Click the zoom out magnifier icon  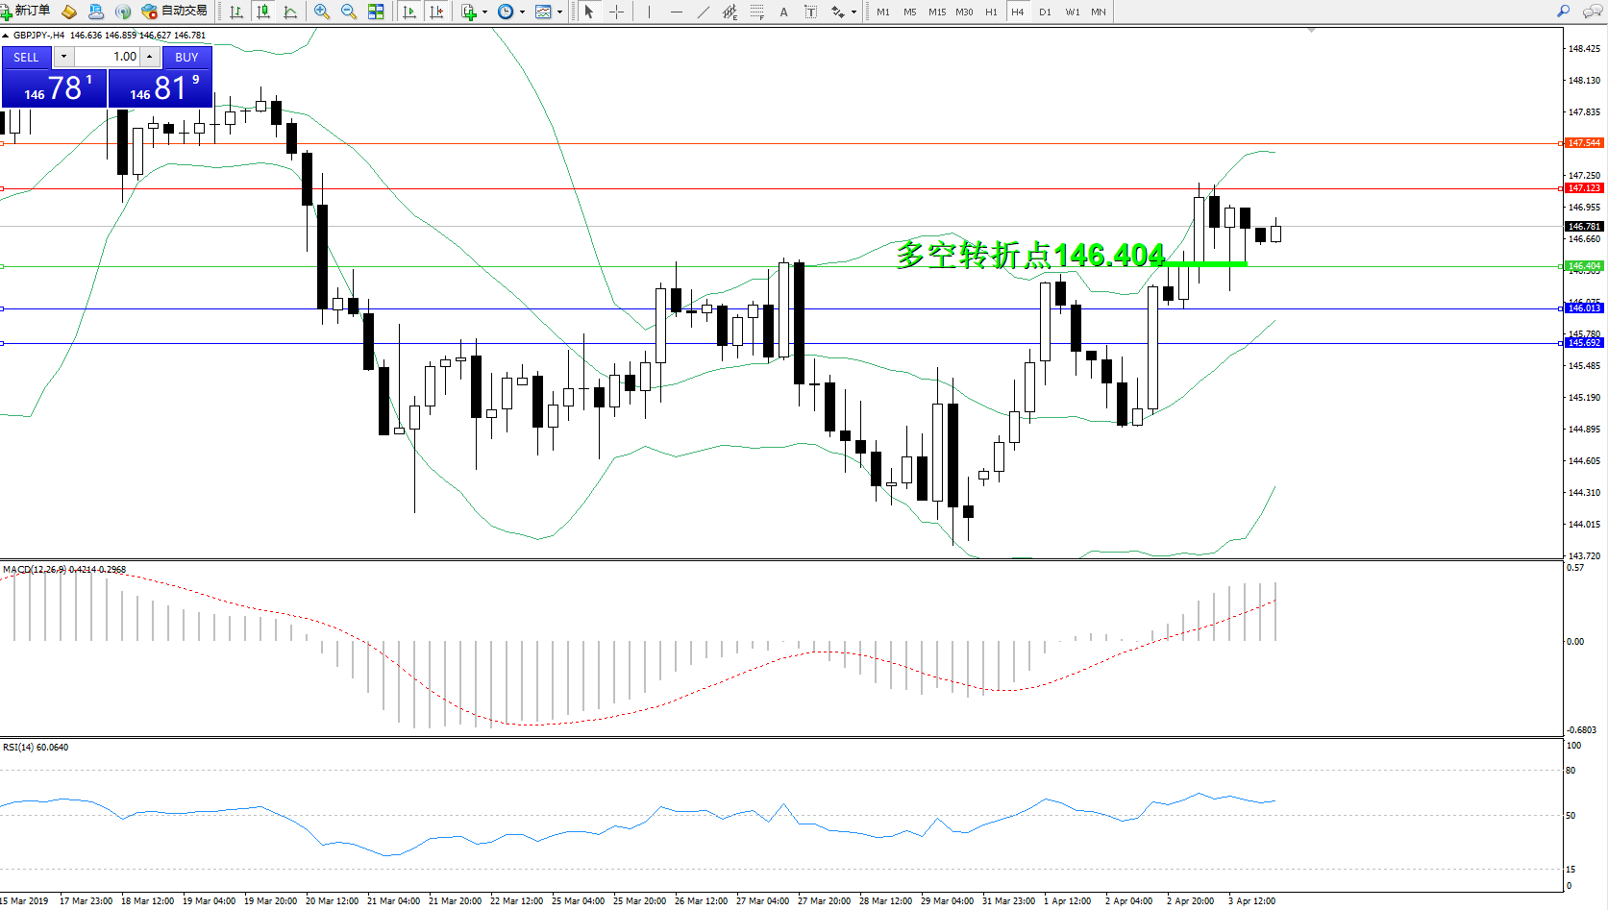tap(348, 12)
